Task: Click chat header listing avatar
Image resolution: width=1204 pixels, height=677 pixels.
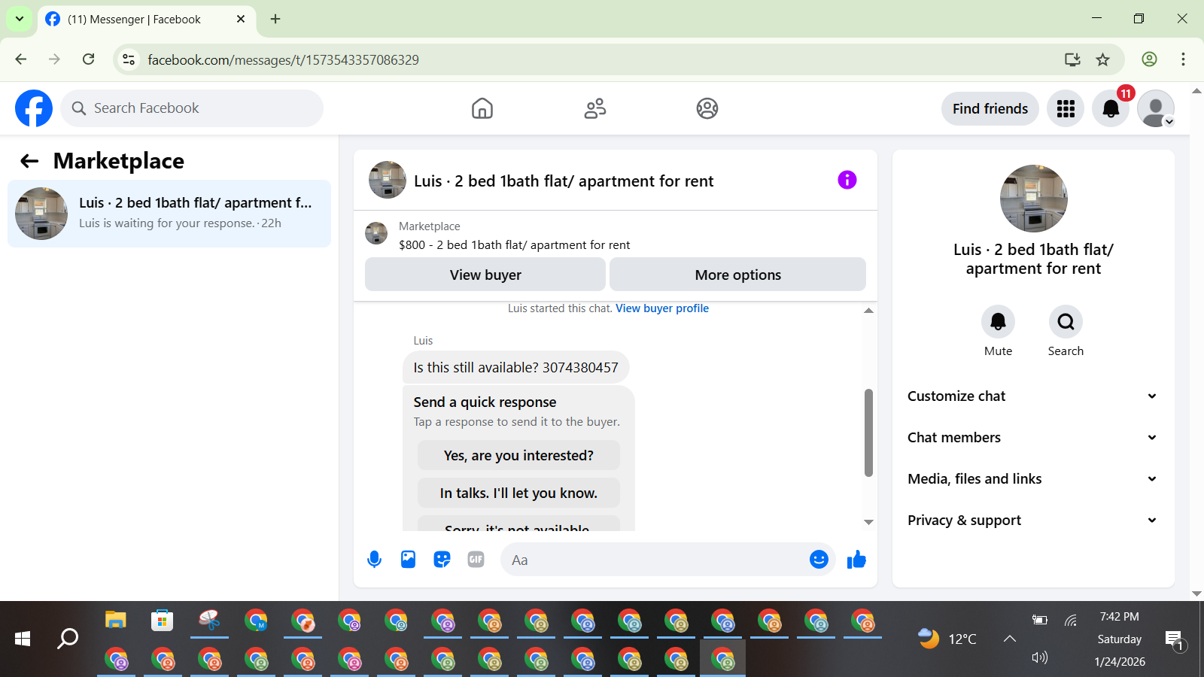Action: (388, 180)
